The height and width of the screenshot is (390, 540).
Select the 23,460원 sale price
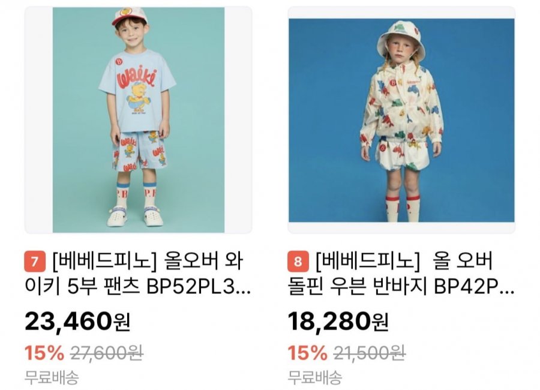(77, 321)
